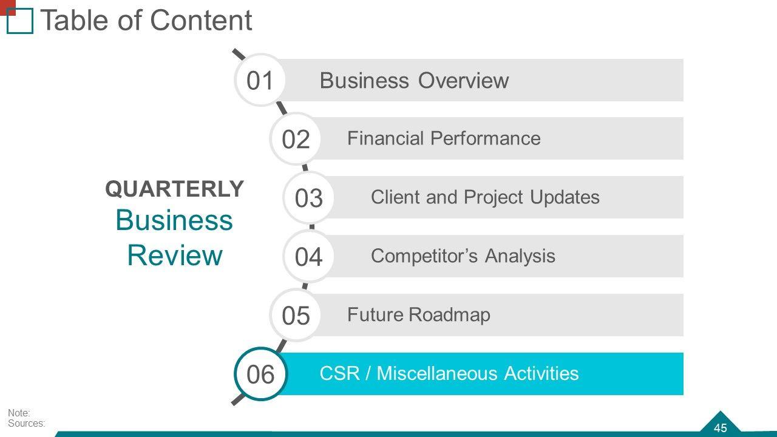The image size is (777, 437).
Task: Select Client and Project Updates
Action: coord(485,197)
